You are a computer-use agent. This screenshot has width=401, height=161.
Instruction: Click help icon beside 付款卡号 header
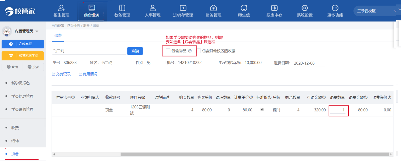click(x=73, y=97)
